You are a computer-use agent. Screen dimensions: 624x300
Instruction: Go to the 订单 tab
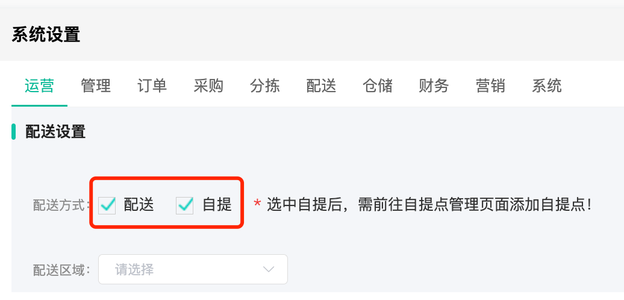[x=152, y=86]
